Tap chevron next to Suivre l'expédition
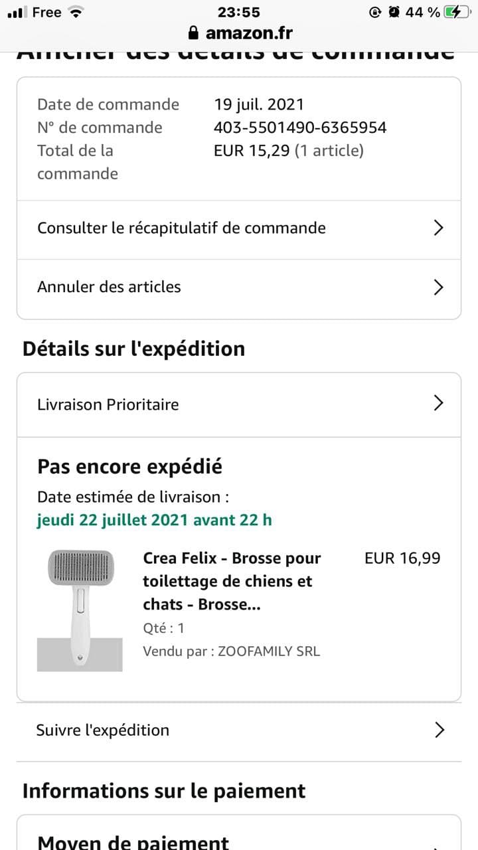Screen dimensions: 478x850 pos(438,730)
